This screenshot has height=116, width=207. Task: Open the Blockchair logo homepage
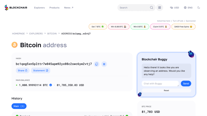click(16, 8)
